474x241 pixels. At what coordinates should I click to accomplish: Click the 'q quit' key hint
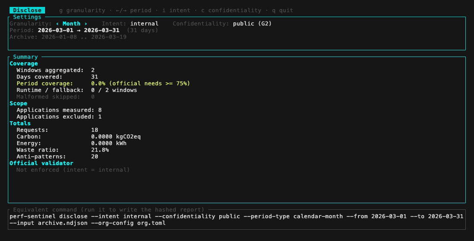[x=283, y=10]
